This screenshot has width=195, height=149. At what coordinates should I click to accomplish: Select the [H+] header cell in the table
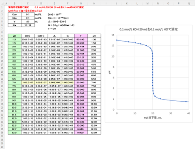[x=28, y=36]
